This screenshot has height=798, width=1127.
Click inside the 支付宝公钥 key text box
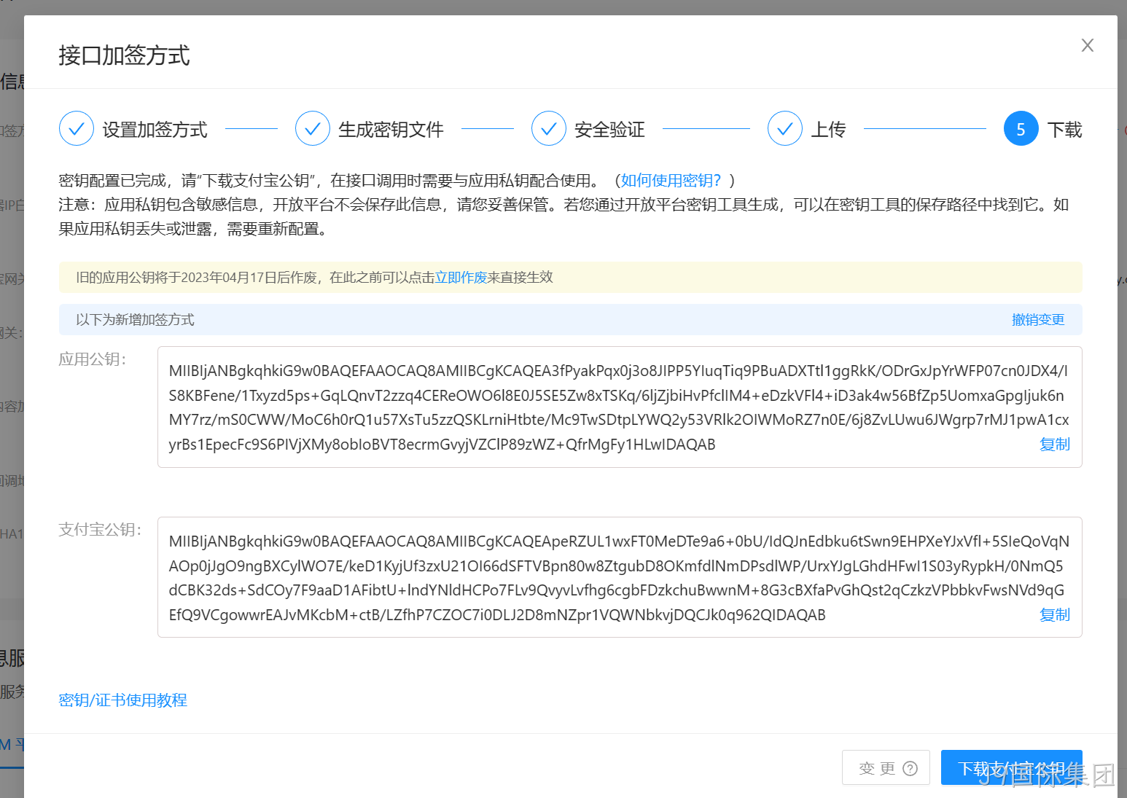click(x=620, y=577)
